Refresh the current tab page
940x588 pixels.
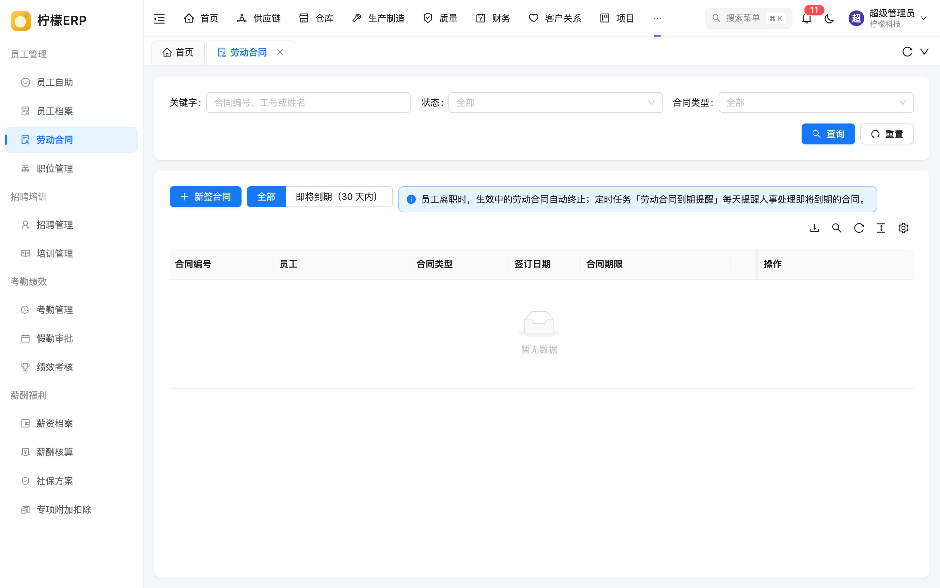point(907,52)
